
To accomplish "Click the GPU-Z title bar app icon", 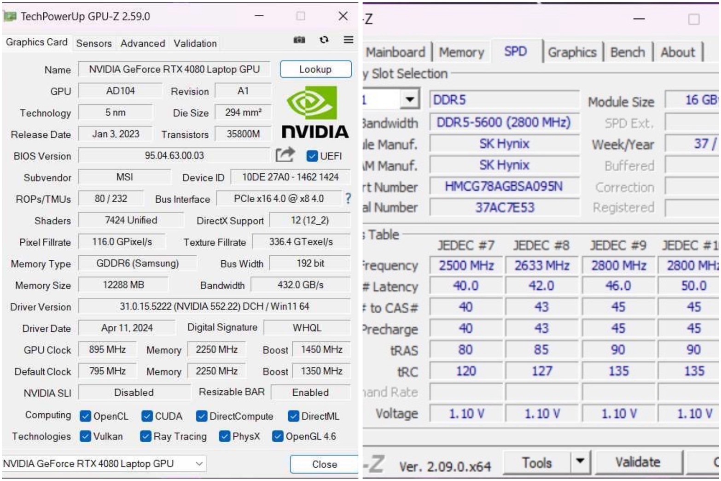I will pyautogui.click(x=10, y=17).
